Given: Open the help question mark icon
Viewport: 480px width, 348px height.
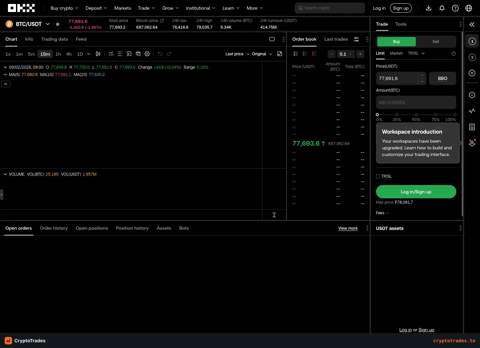Looking at the screenshot, I should point(455,8).
